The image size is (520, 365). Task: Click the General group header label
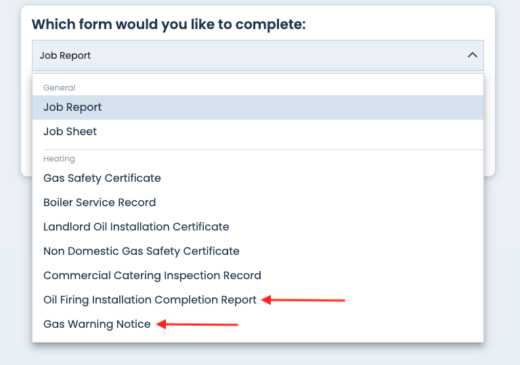click(x=60, y=88)
